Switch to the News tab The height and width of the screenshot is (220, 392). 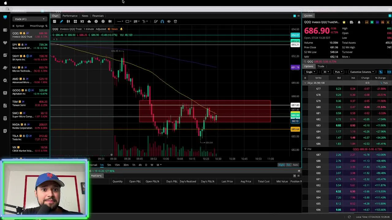pos(85,16)
